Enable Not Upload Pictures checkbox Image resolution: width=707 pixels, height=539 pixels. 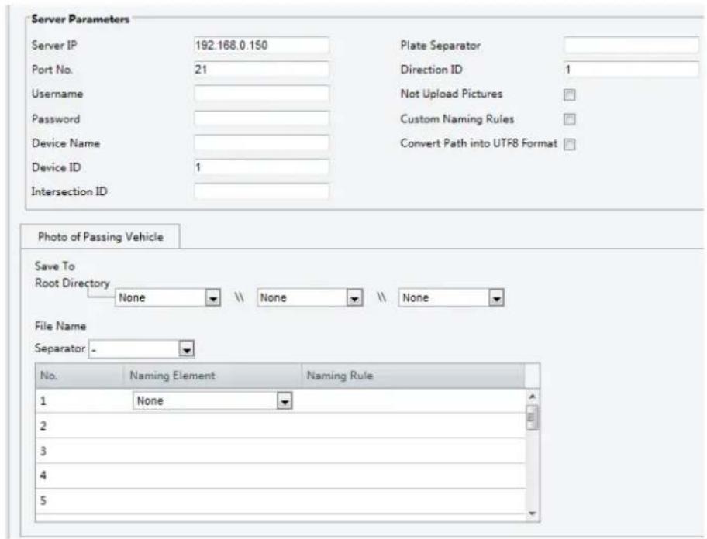pyautogui.click(x=570, y=94)
